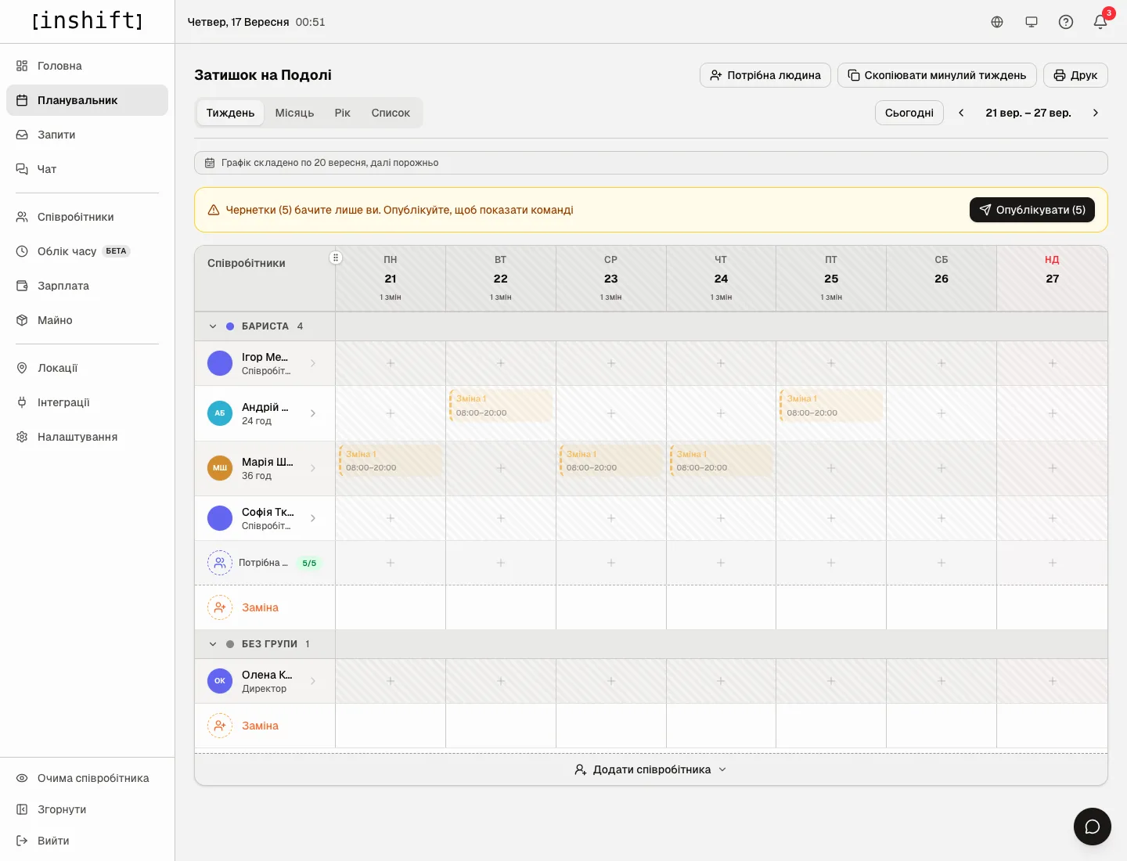
Task: Switch to Рік view tab
Action: point(343,113)
